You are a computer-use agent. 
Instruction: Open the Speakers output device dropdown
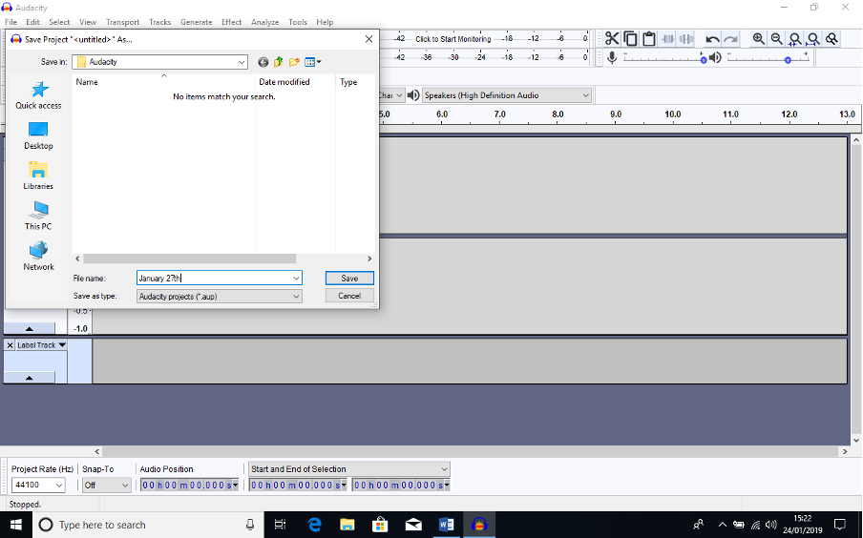pos(585,95)
